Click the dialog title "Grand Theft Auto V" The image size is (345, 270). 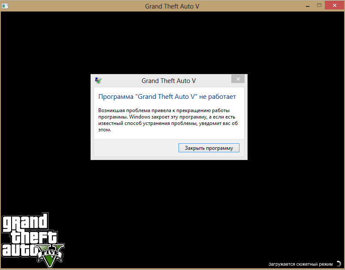169,81
